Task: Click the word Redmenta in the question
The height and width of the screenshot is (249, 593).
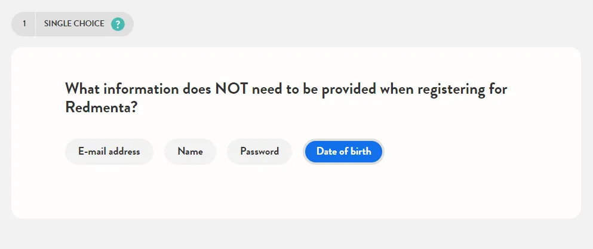Action: 100,108
